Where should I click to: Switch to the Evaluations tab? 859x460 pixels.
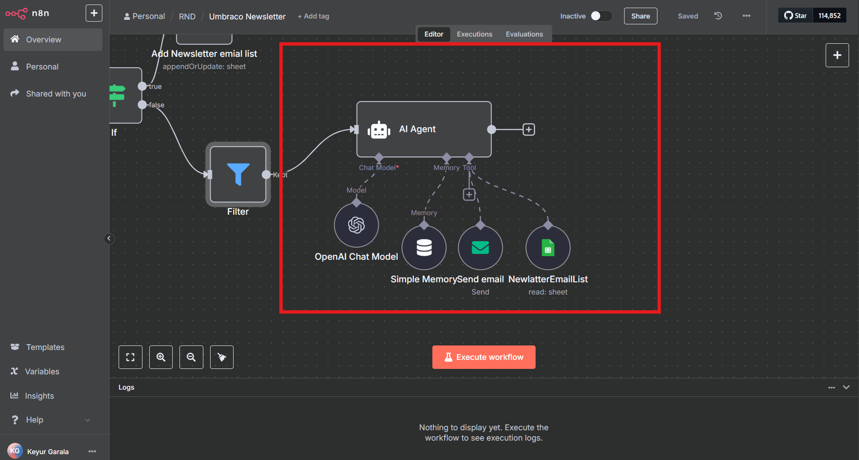(524, 34)
